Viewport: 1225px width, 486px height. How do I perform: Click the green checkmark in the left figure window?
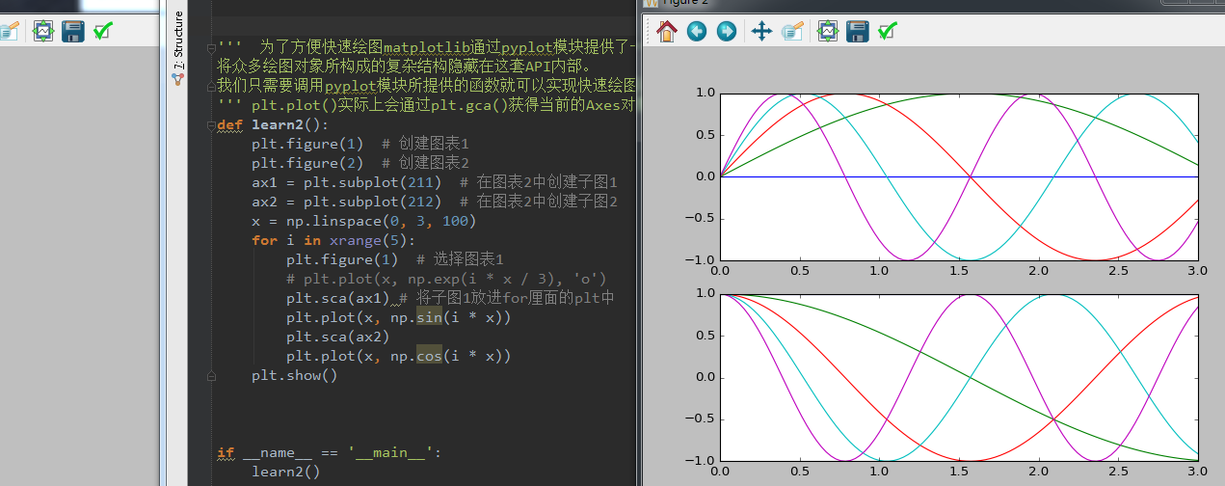103,32
